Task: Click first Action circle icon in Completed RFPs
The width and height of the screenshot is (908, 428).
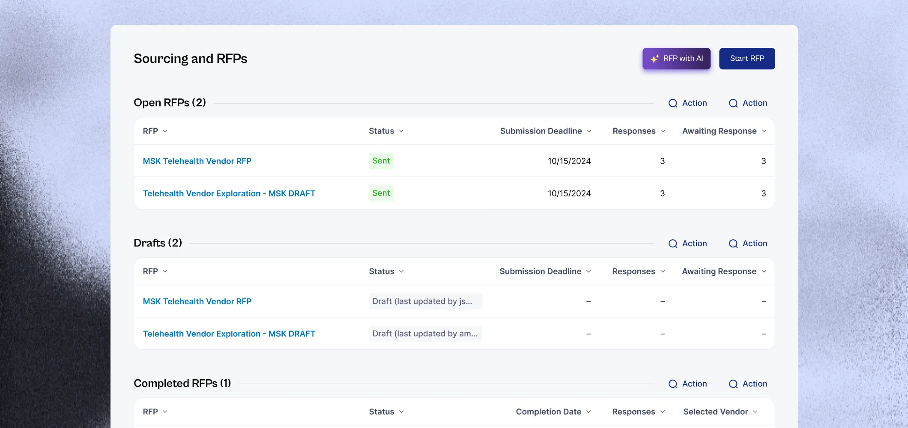Action: tap(673, 384)
